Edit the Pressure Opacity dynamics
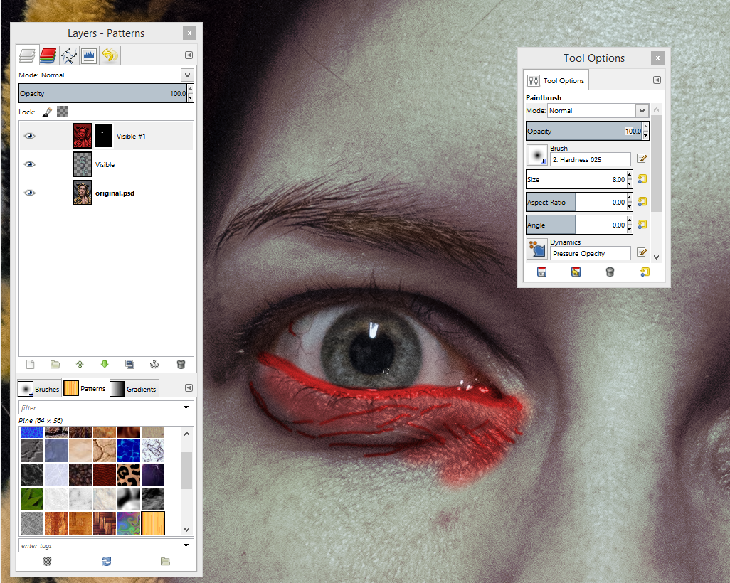730x583 pixels. point(641,253)
